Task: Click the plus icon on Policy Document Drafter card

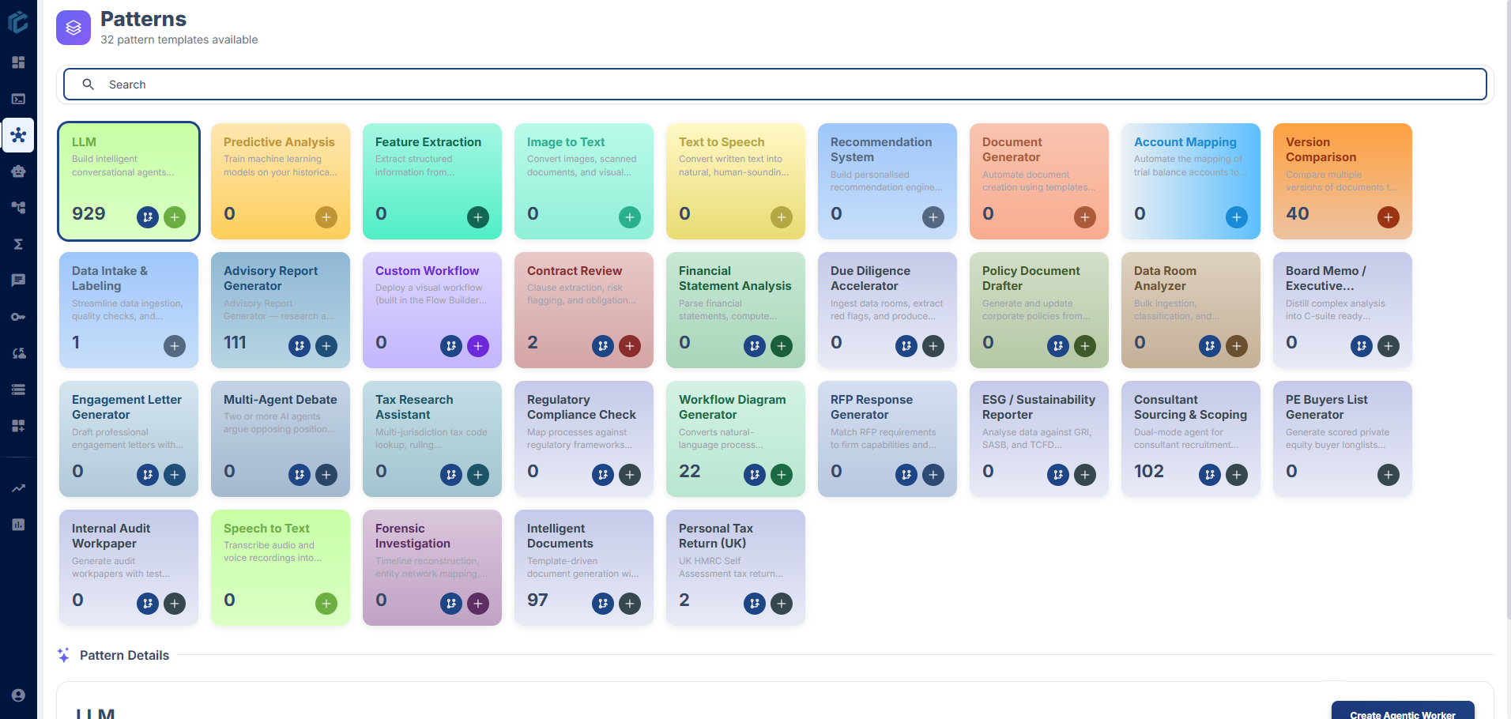Action: click(x=1085, y=346)
